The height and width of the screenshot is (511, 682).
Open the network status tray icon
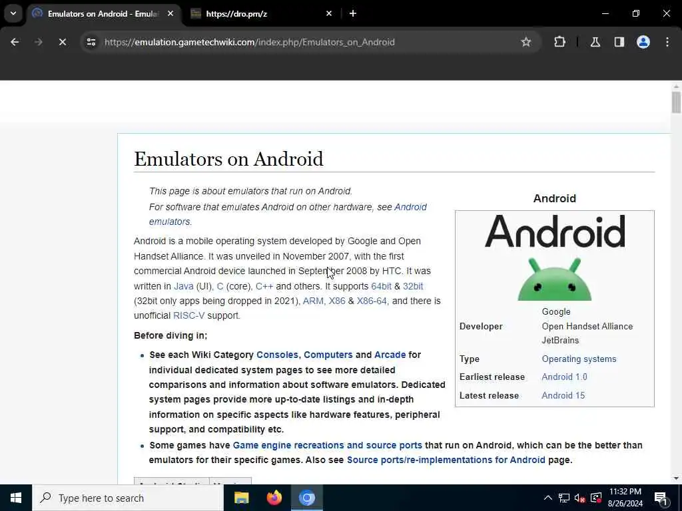(x=564, y=498)
